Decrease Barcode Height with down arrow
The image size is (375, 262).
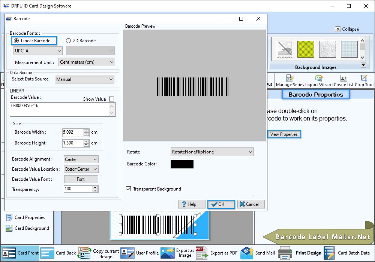[86, 145]
